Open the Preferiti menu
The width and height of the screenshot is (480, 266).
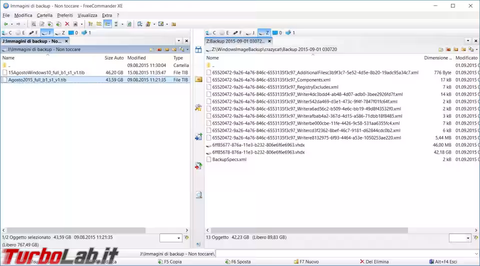65,15
